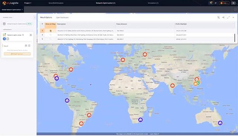Click the orange site marker on the US East Coast
The image size is (238, 136).
(71, 69)
